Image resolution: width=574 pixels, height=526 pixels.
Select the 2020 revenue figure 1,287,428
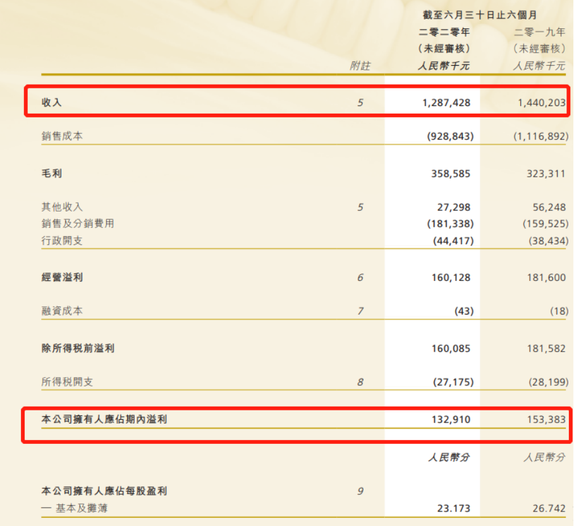pyautogui.click(x=446, y=102)
